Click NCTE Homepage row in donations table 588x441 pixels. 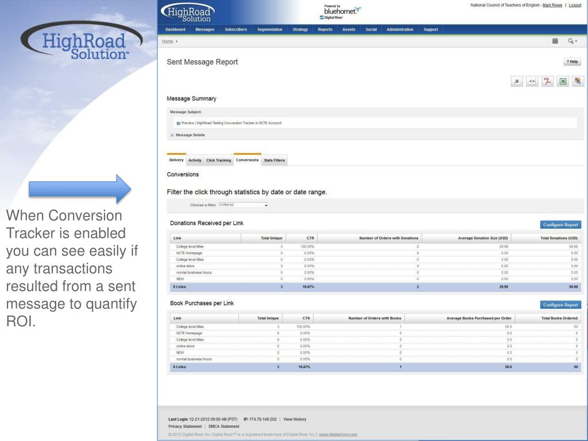[x=376, y=253]
